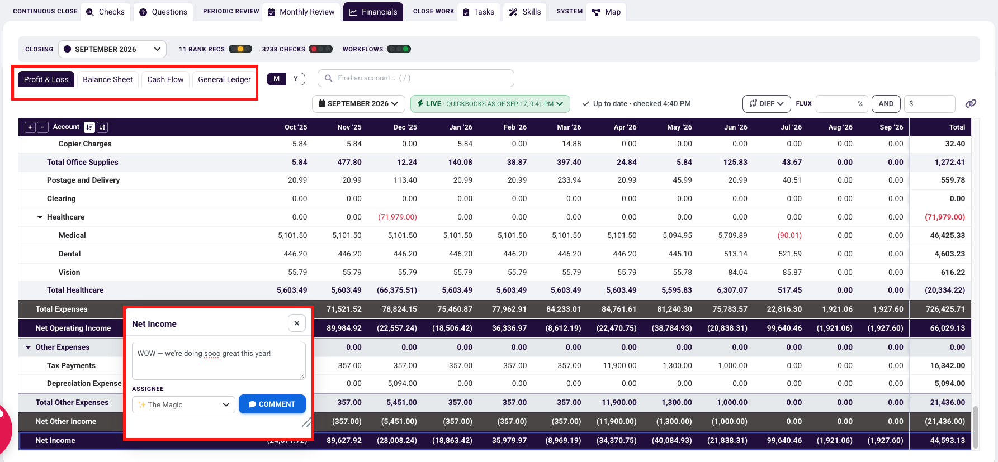Open the Map tab
This screenshot has height=462, width=998.
click(x=606, y=12)
